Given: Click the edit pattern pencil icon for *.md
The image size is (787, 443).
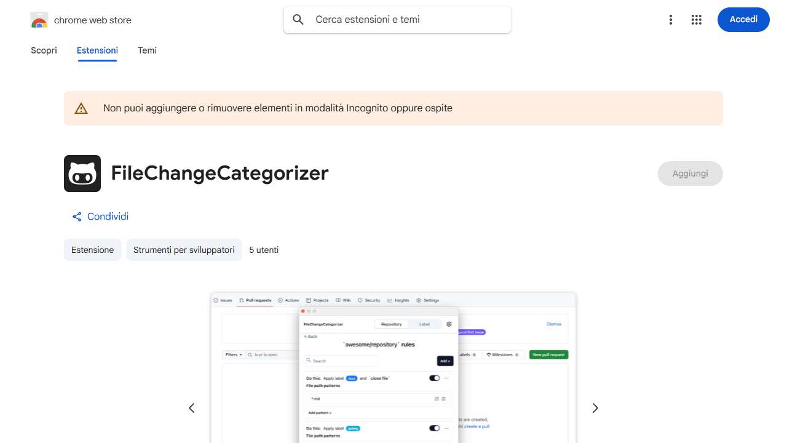Looking at the screenshot, I should 437,399.
